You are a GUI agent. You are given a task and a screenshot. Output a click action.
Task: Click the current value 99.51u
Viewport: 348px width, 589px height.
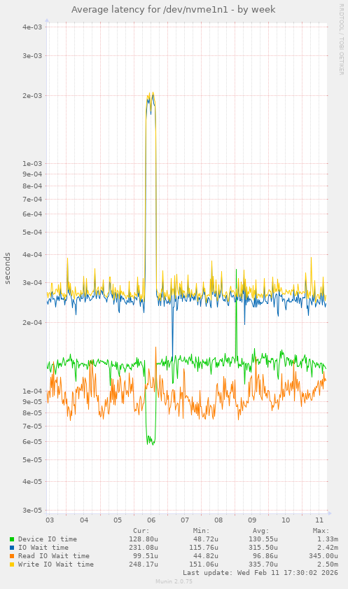146,555
